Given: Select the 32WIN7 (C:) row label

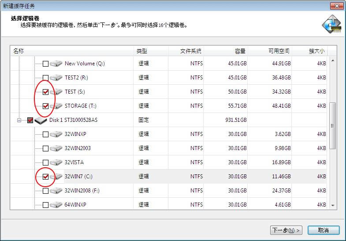Looking at the screenshot, I should tap(78, 177).
